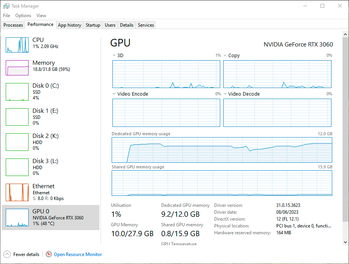Click the Copy engine usage graph
349x264 pixels.
pos(277,74)
